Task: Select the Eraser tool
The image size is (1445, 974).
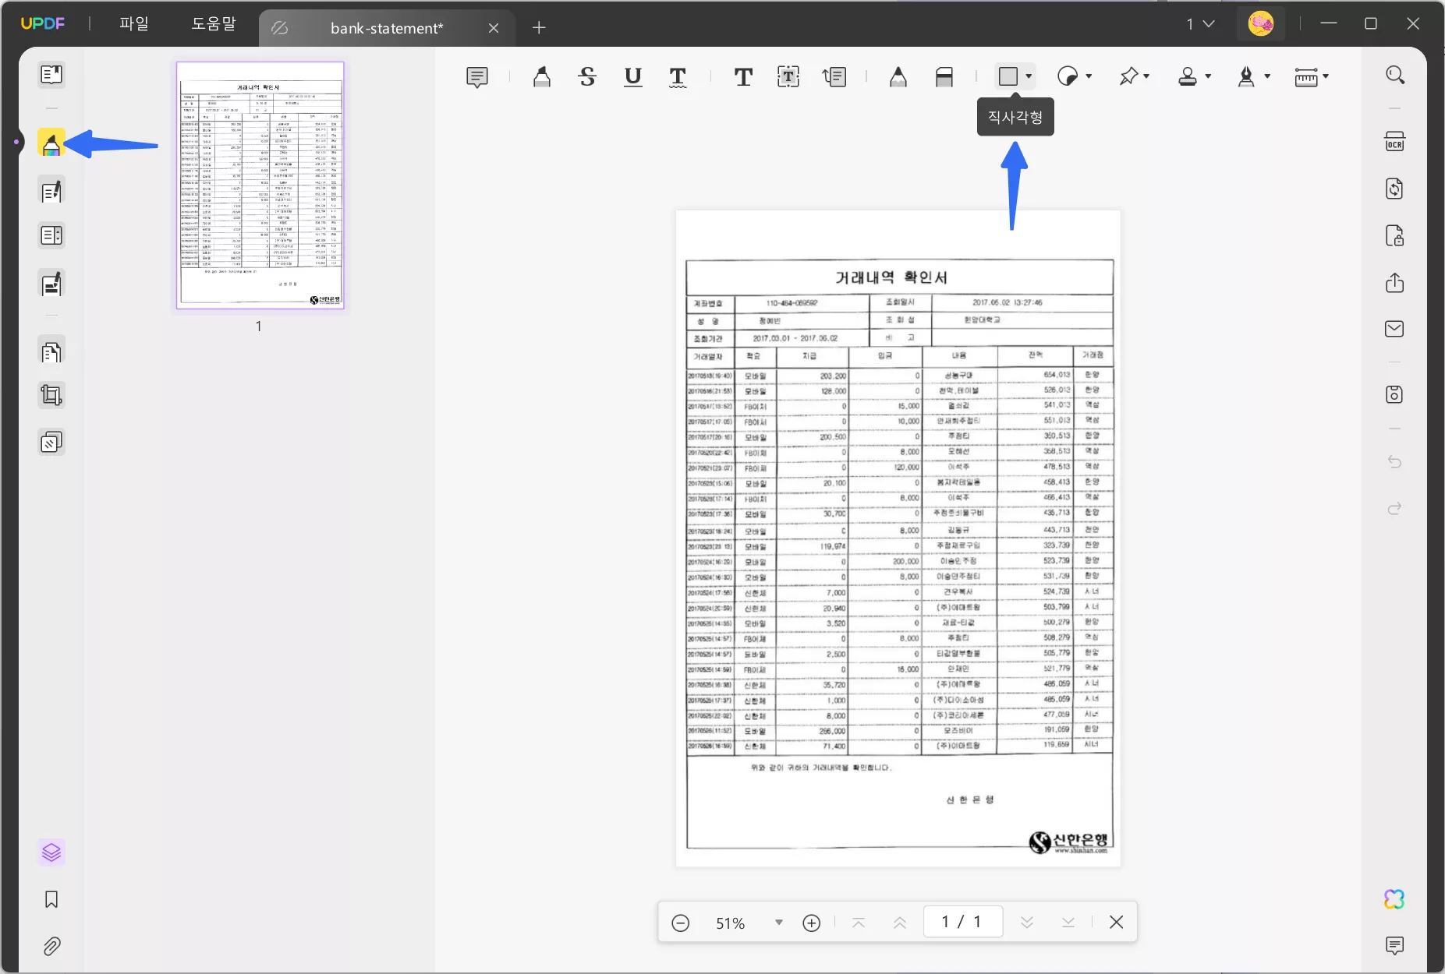Action: coord(944,76)
